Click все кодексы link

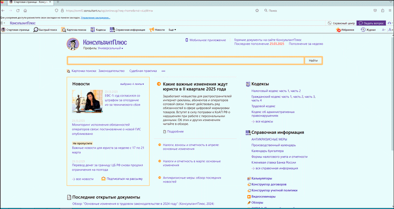(x=262, y=121)
